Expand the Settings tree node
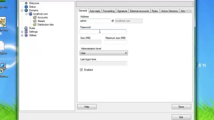The width and height of the screenshot is (214, 120). 22,32
